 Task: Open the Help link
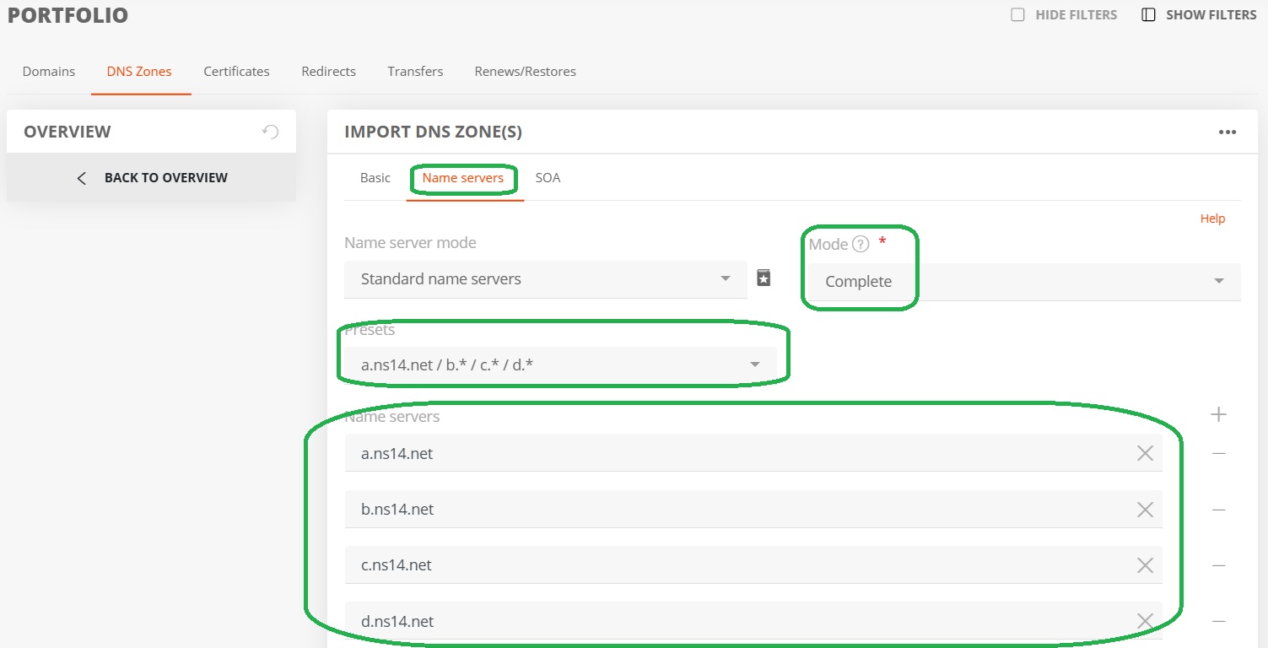tap(1212, 219)
